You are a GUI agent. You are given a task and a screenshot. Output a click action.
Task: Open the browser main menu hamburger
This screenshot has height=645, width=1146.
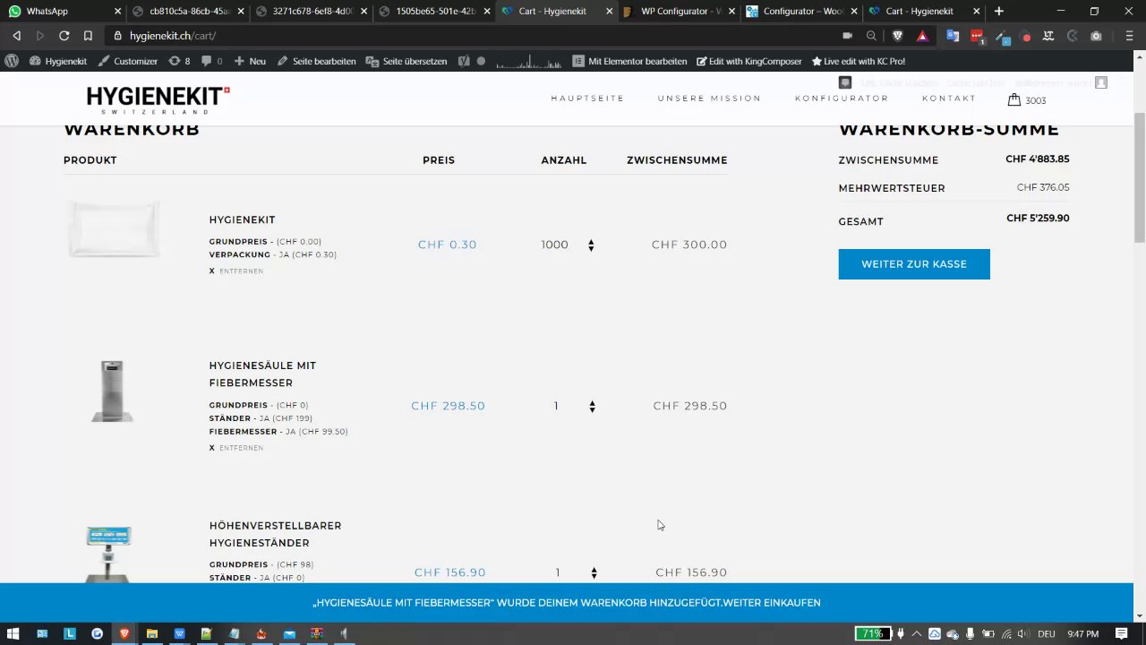[x=1129, y=36]
